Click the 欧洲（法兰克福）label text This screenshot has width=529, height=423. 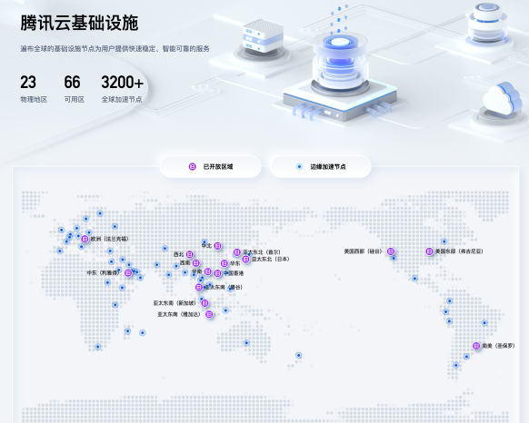[110, 239]
